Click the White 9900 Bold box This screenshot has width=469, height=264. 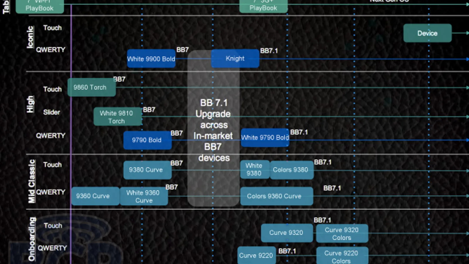click(151, 59)
